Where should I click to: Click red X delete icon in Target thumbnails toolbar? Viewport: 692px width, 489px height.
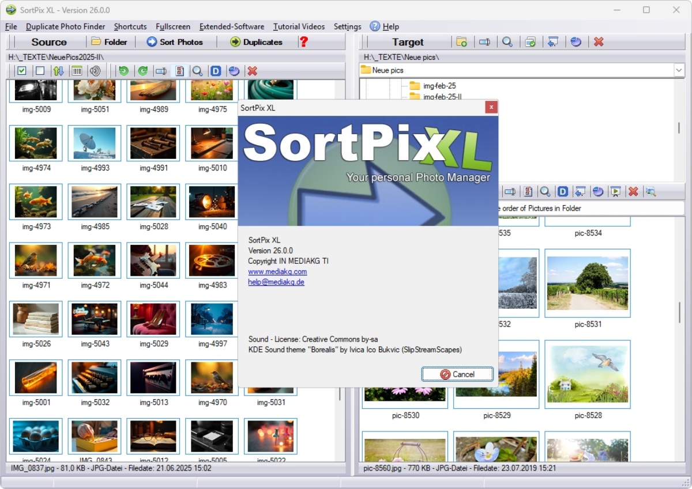coord(633,191)
